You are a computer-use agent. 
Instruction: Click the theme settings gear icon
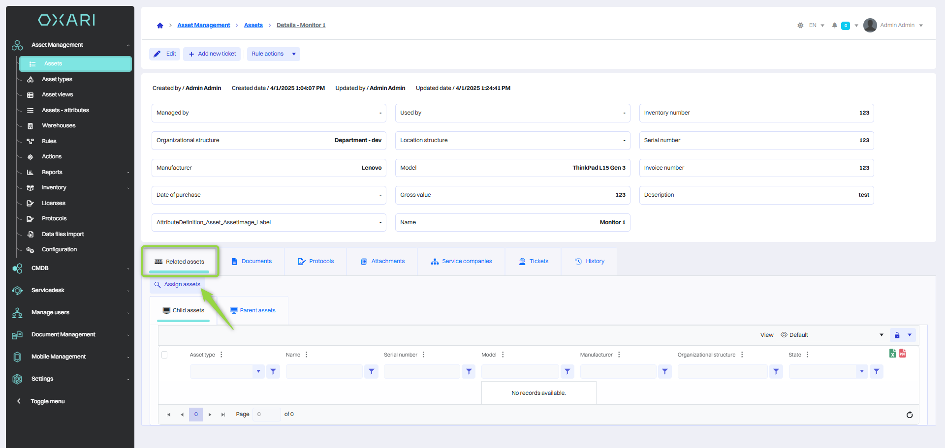coord(800,26)
